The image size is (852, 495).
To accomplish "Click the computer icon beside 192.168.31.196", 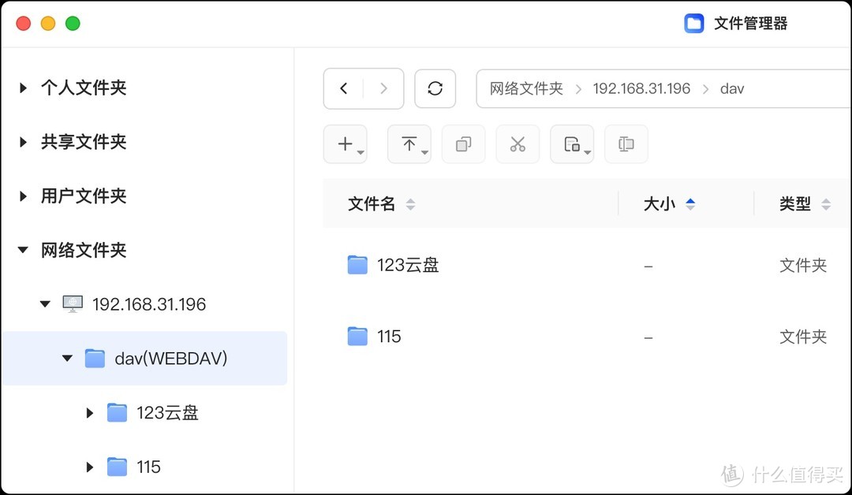I will pyautogui.click(x=73, y=303).
